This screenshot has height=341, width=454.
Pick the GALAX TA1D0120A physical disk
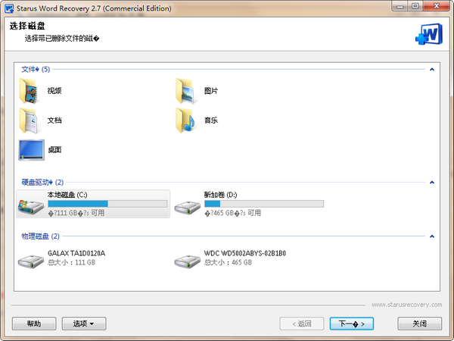pos(31,258)
